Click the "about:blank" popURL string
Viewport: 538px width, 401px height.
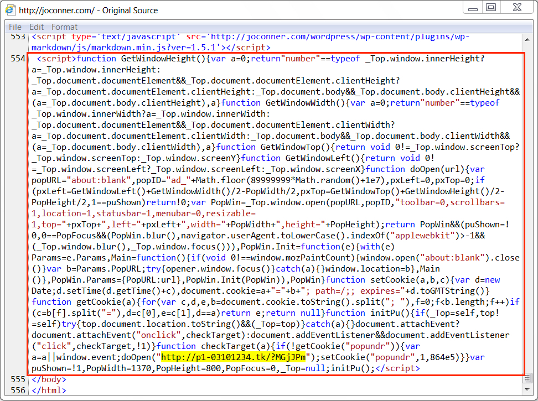[x=99, y=180]
